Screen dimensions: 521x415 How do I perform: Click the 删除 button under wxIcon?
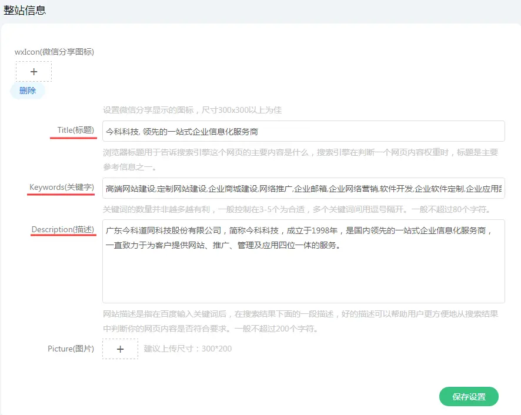point(28,91)
